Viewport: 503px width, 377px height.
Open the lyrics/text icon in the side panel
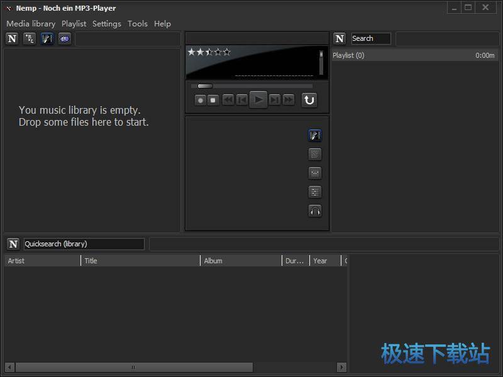pos(315,192)
